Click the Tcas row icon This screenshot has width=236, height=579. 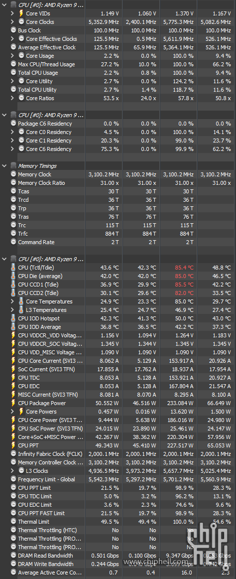click(13, 192)
